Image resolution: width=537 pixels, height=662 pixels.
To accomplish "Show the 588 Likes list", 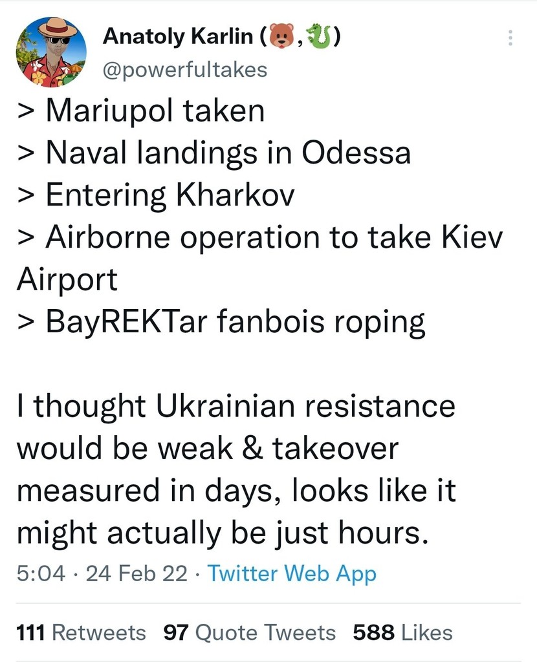I will pyautogui.click(x=402, y=632).
